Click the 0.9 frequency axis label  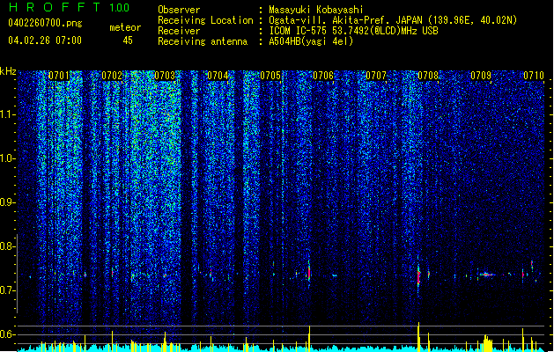[x=8, y=202]
